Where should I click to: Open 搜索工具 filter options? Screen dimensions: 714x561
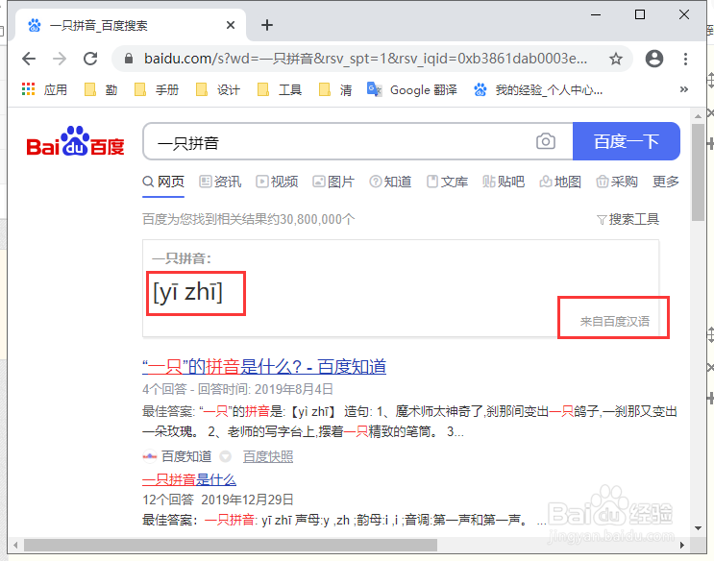[x=628, y=219]
